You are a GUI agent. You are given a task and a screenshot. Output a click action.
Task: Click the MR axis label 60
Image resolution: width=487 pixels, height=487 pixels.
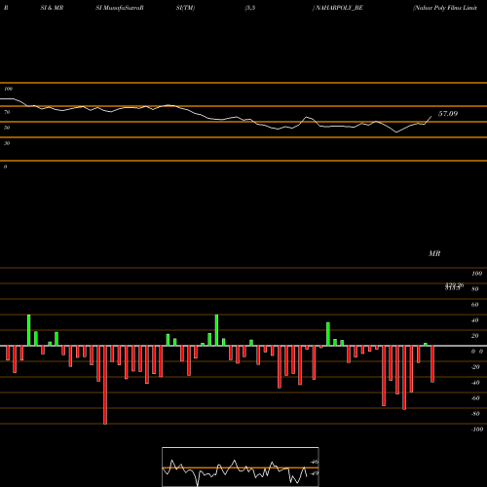[x=475, y=305]
